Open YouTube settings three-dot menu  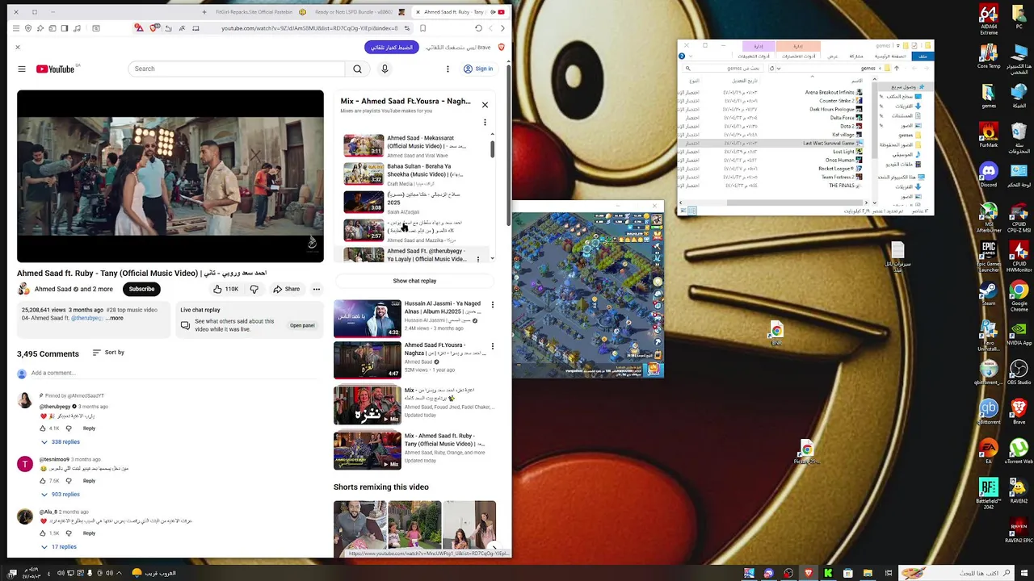[448, 69]
